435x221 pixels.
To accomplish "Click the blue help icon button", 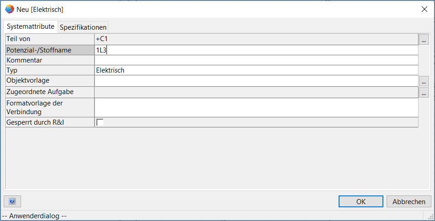I will coord(12,201).
